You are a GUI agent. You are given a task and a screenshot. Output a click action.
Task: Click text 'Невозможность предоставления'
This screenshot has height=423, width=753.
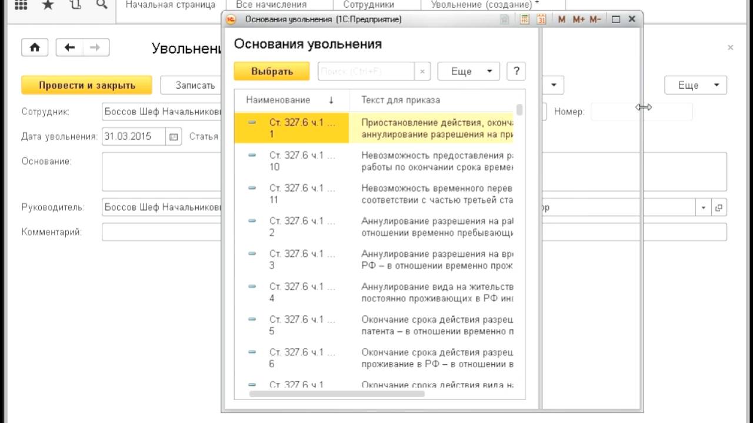(437, 156)
